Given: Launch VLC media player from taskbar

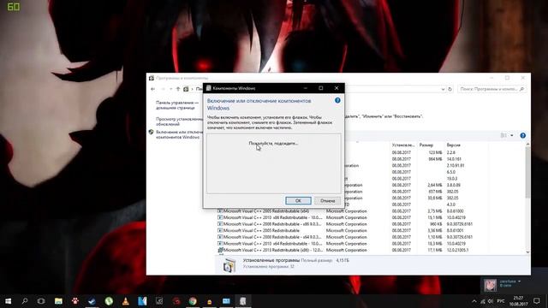Looking at the screenshot, I should [126, 301].
